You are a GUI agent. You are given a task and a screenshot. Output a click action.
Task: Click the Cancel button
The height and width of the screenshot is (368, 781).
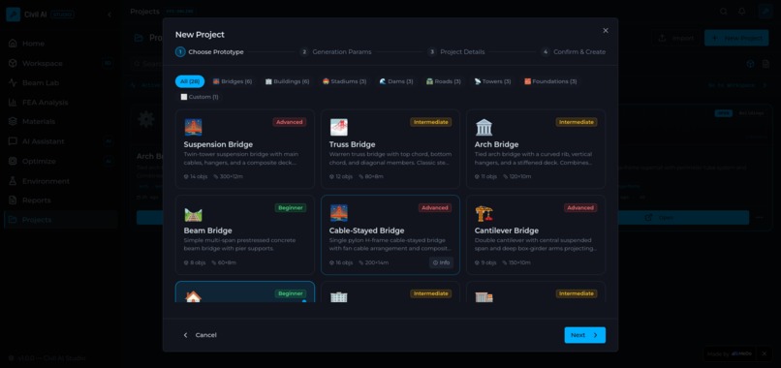point(201,335)
